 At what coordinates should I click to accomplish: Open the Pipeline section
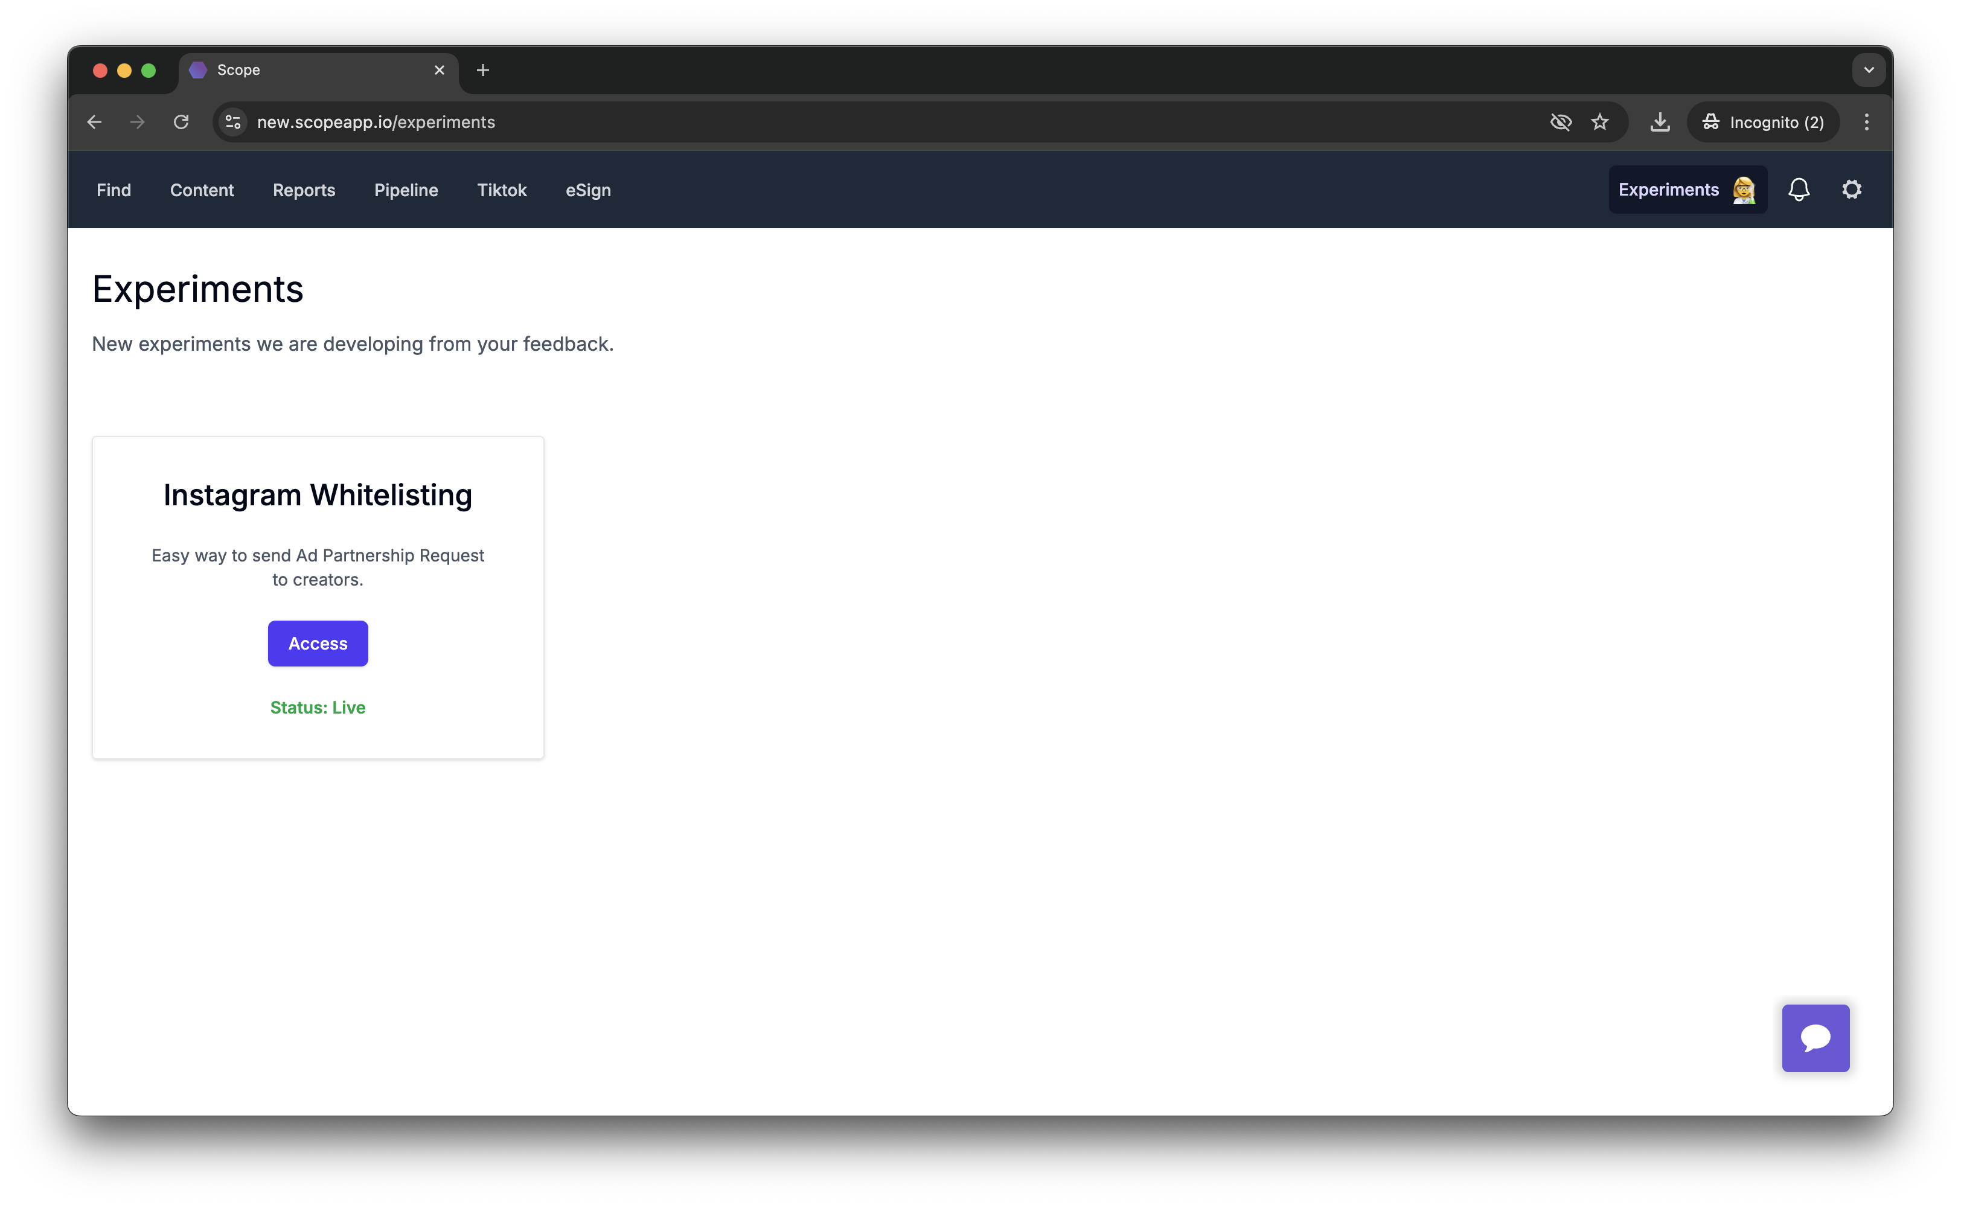tap(406, 190)
